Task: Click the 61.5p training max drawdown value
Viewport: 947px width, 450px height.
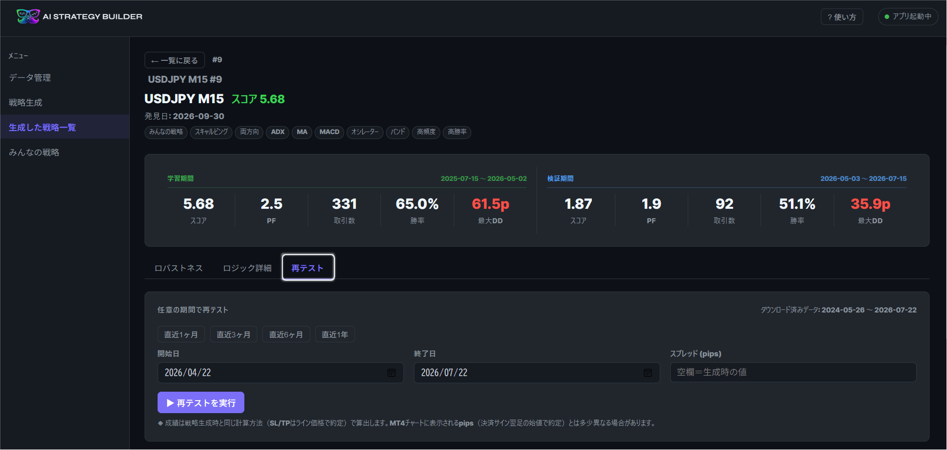Action: point(491,204)
